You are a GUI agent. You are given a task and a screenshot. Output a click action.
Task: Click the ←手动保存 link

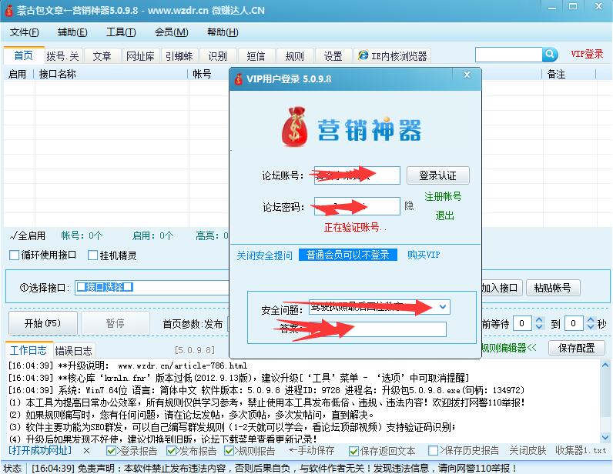pos(312,451)
